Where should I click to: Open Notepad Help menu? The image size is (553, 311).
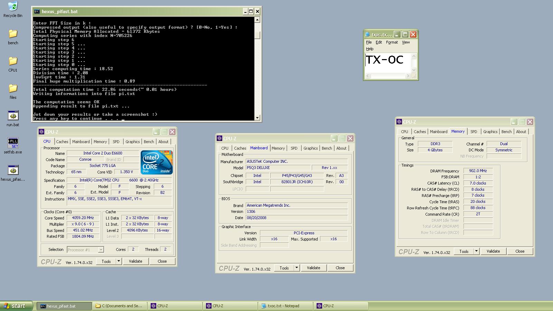pos(370,49)
